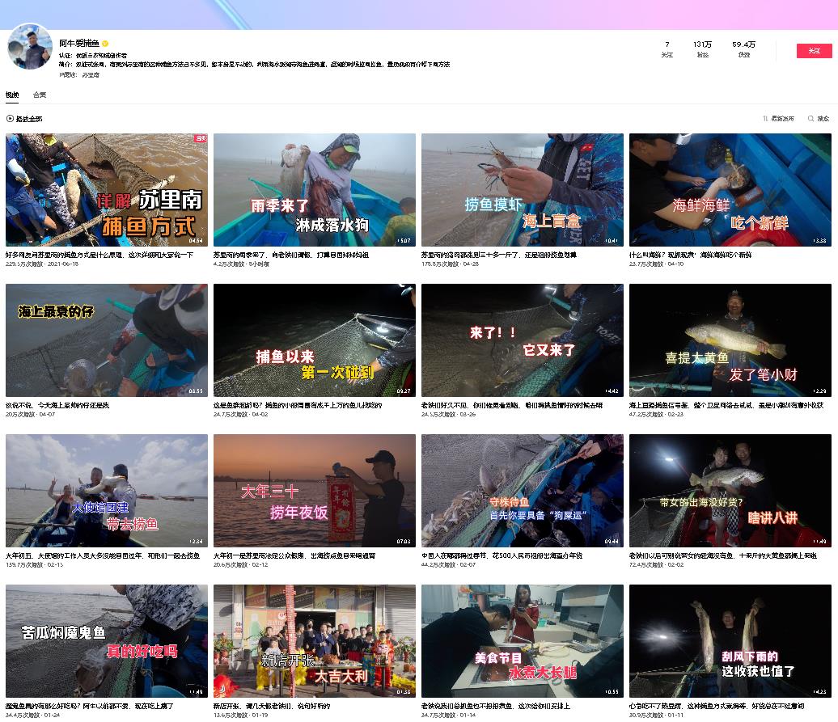Click the 阿牛爱捕鱼 profile avatar

pos(30,47)
